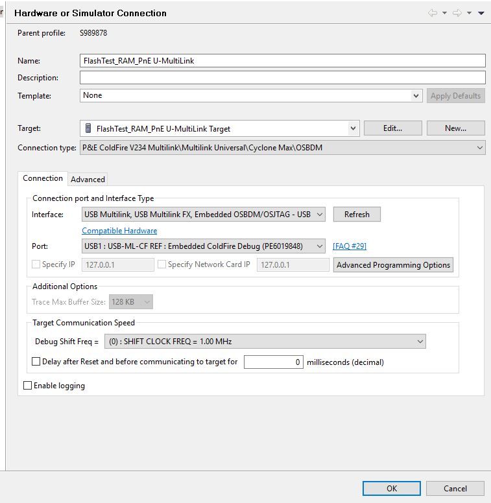491x503 pixels.
Task: Check Delay after Reset option
Action: (36, 362)
